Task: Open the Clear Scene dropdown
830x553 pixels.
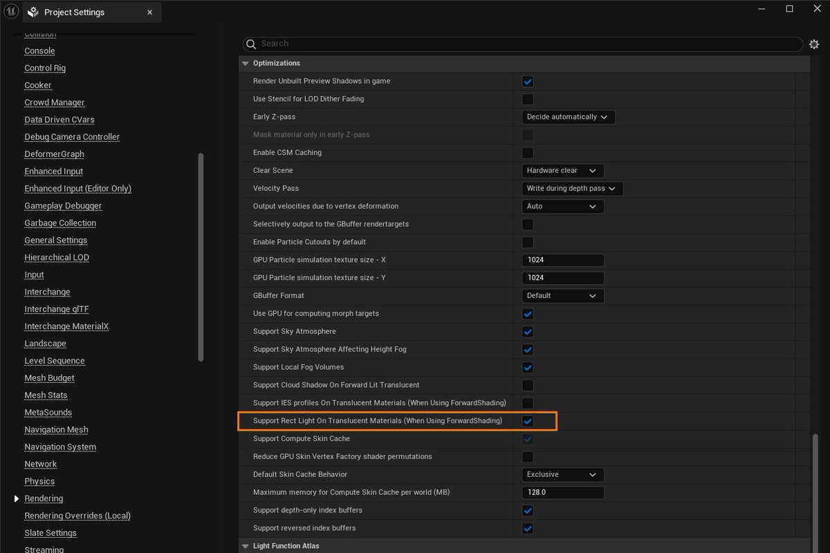Action: click(562, 170)
